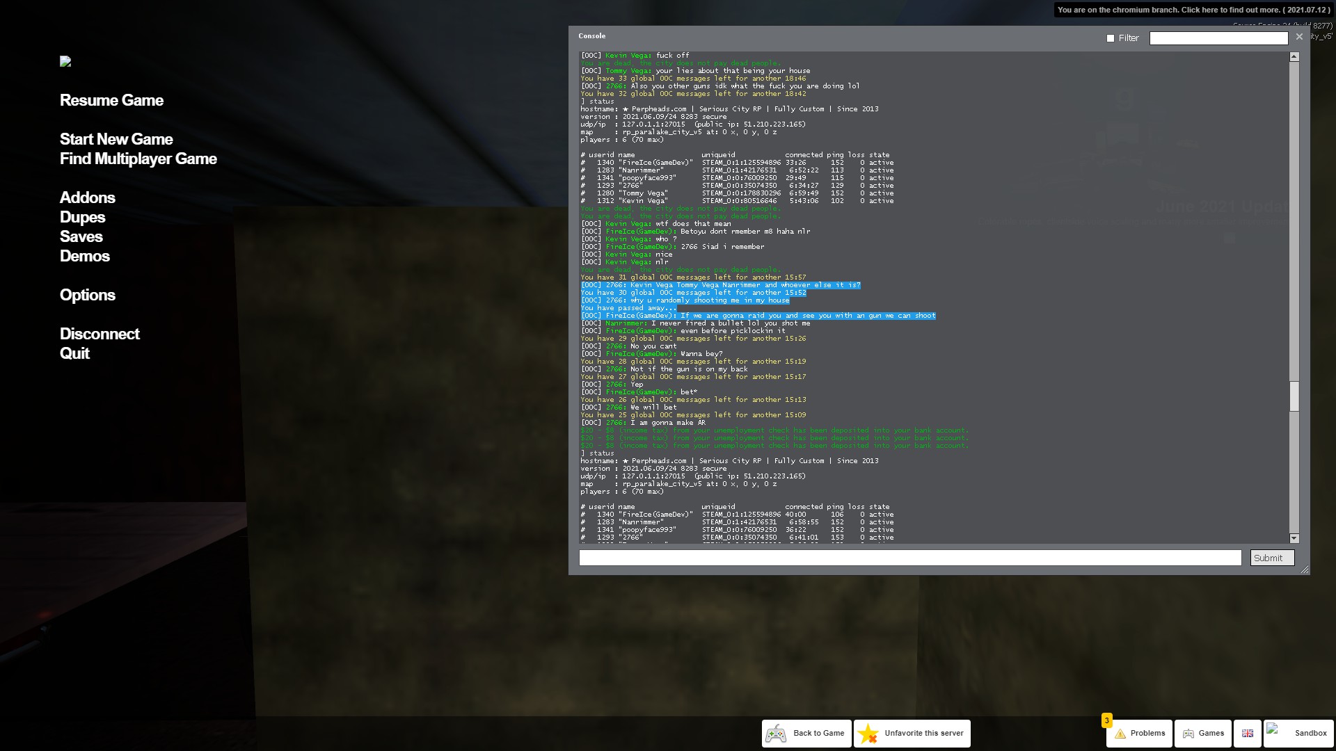Click line 'You have 25 global OOC messages left'
Screen dimensions: 1336x751
(693, 415)
